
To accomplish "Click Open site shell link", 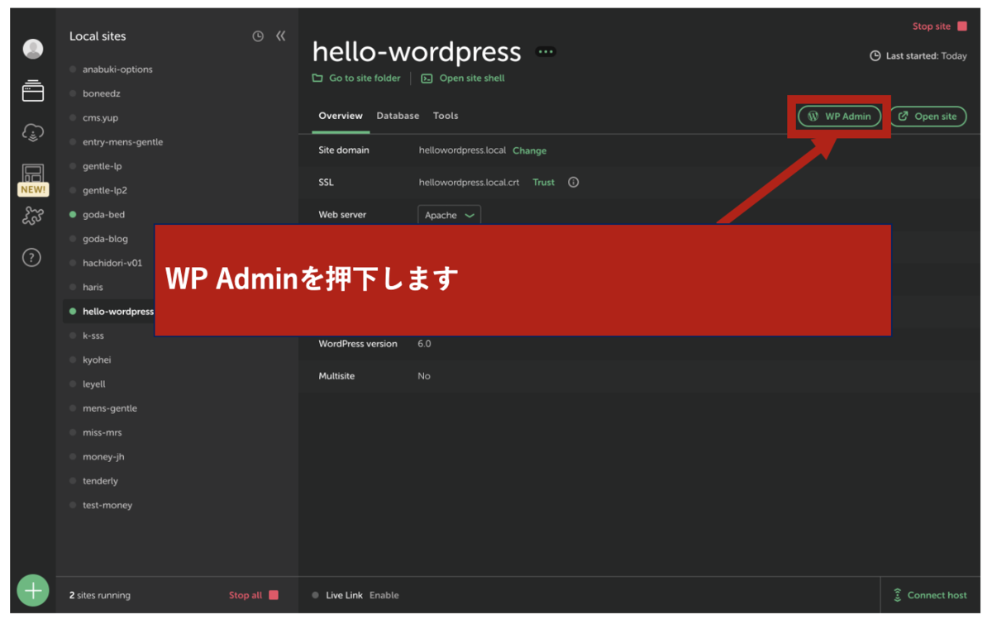I will (463, 79).
